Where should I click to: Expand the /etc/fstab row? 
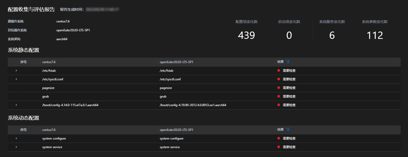pos(16,71)
